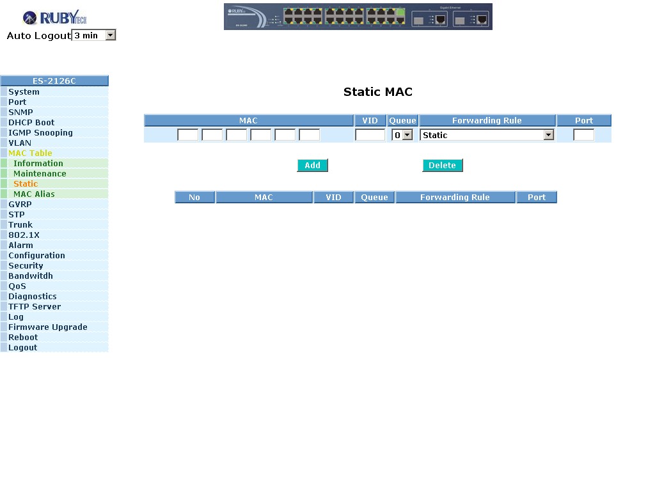The image size is (655, 491).
Task: Open the Bandwitdh menu
Action: (55, 276)
